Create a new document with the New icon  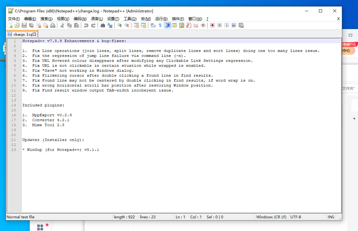pos(10,25)
